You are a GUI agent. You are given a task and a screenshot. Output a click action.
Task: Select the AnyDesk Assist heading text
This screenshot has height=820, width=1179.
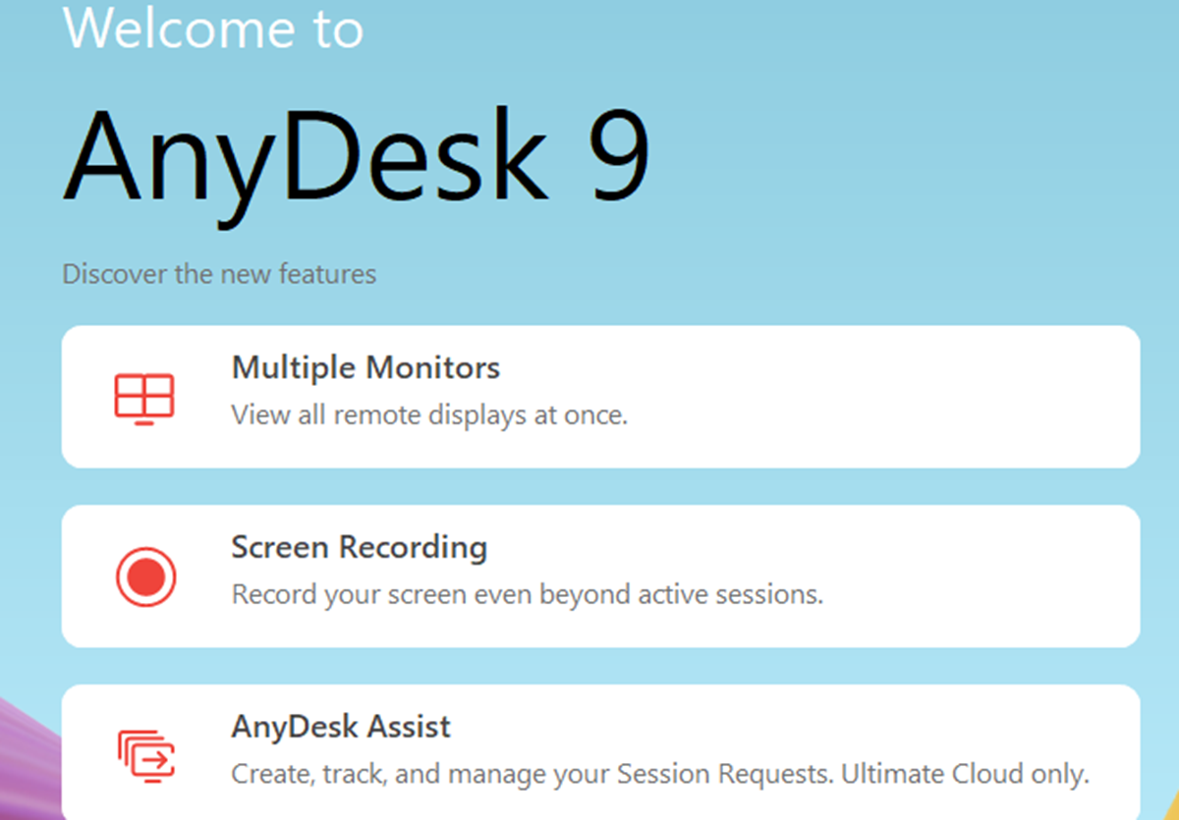point(340,727)
